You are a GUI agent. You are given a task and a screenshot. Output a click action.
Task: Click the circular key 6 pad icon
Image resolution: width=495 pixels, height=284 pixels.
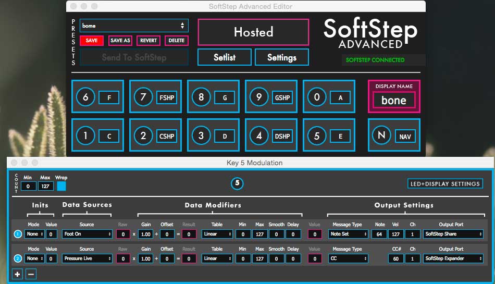pyautogui.click(x=85, y=97)
